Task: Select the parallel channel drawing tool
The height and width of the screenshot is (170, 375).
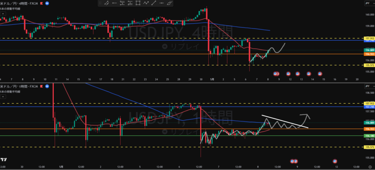Action: pos(107,3)
